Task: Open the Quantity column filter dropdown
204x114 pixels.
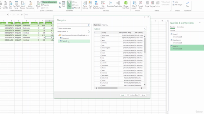Action: pyautogui.click(x=38, y=23)
